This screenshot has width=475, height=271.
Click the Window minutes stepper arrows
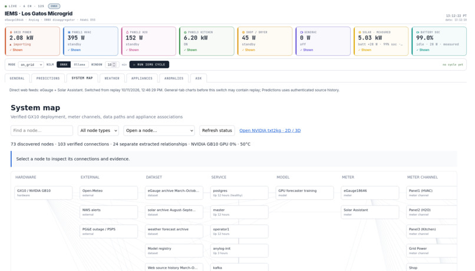[114, 64]
